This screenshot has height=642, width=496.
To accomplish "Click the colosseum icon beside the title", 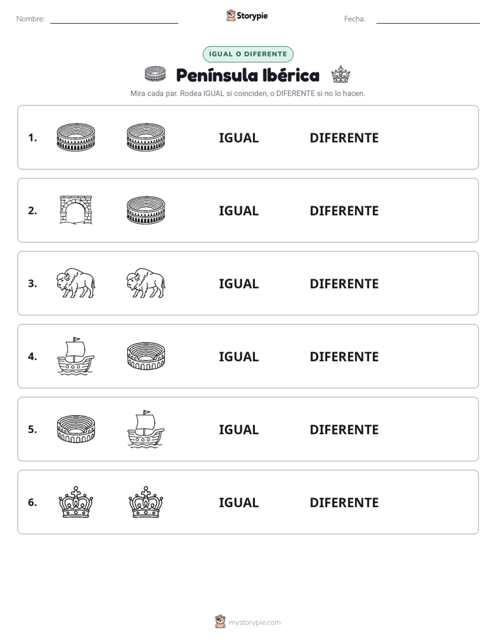I will coord(156,74).
